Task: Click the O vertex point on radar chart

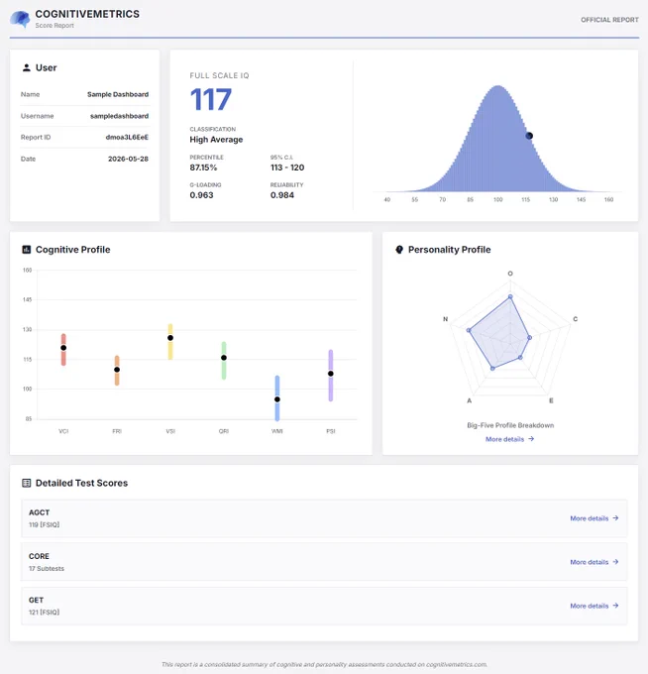Action: pos(510,296)
